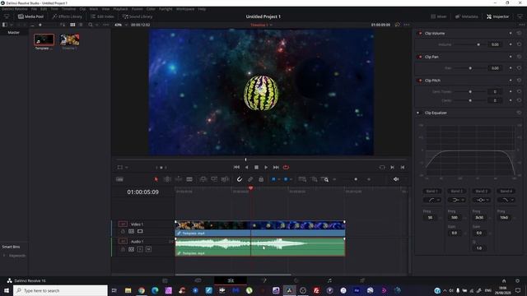This screenshot has height=296, width=527.
Task: Select the Blade Edit Mode tool
Action: [x=189, y=179]
